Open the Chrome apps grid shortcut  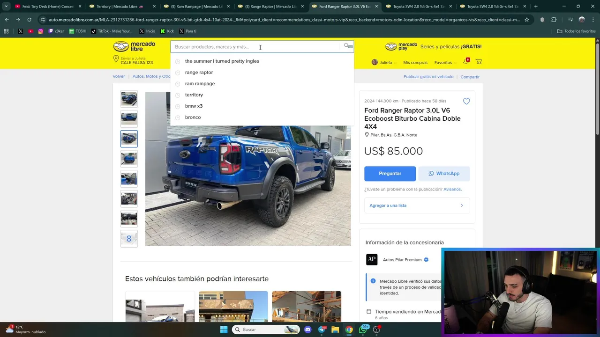point(6,31)
